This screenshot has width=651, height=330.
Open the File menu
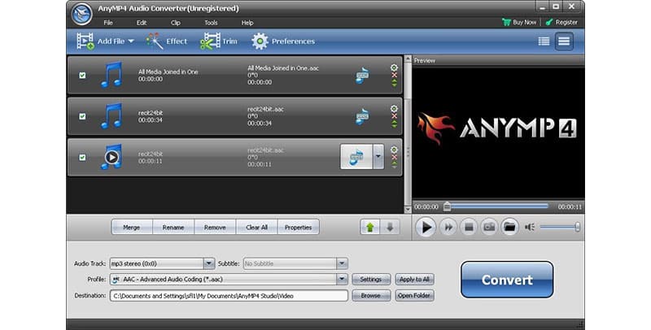pyautogui.click(x=108, y=23)
